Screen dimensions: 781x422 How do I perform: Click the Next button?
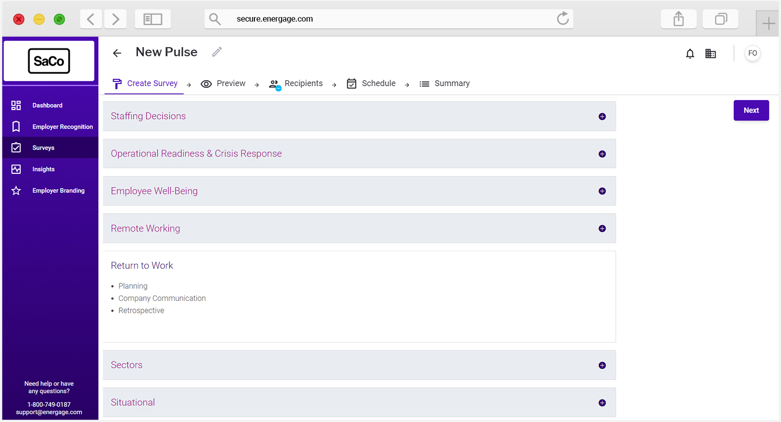coord(751,111)
